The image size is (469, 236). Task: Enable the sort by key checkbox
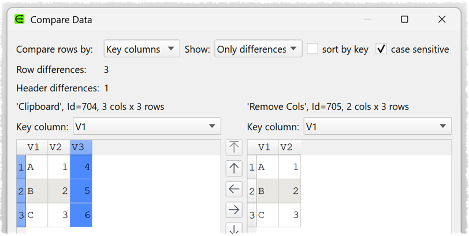(312, 49)
